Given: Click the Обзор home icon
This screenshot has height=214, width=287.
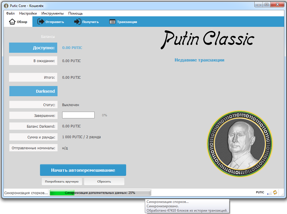Looking at the screenshot, I should click(x=12, y=22).
